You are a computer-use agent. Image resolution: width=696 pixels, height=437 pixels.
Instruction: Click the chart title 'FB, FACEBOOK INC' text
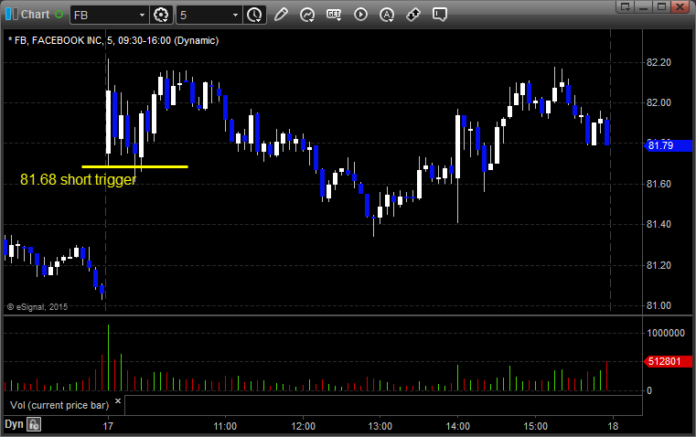[59, 40]
